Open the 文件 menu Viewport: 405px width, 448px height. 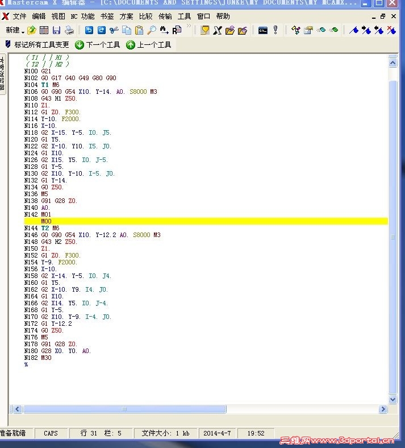(19, 16)
